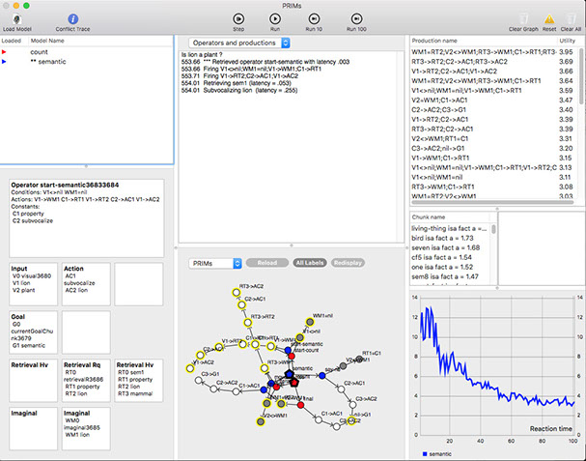Select production C3->AC2;nil->G1

(x=494, y=149)
